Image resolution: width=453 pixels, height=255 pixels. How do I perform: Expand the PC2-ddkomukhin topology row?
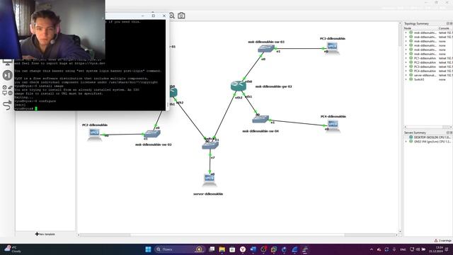coord(406,62)
